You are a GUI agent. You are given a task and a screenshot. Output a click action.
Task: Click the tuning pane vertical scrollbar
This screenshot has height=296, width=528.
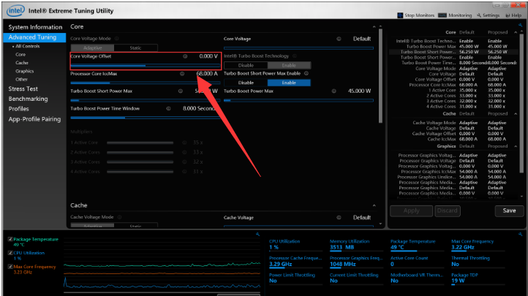click(x=380, y=76)
